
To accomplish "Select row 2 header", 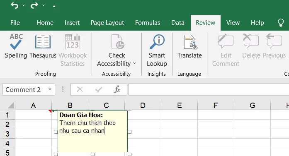I will (x=7, y=125).
